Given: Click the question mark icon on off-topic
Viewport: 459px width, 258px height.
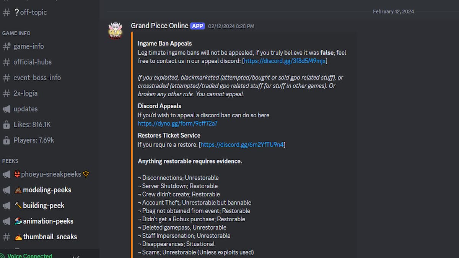Looking at the screenshot, I should pyautogui.click(x=16, y=12).
